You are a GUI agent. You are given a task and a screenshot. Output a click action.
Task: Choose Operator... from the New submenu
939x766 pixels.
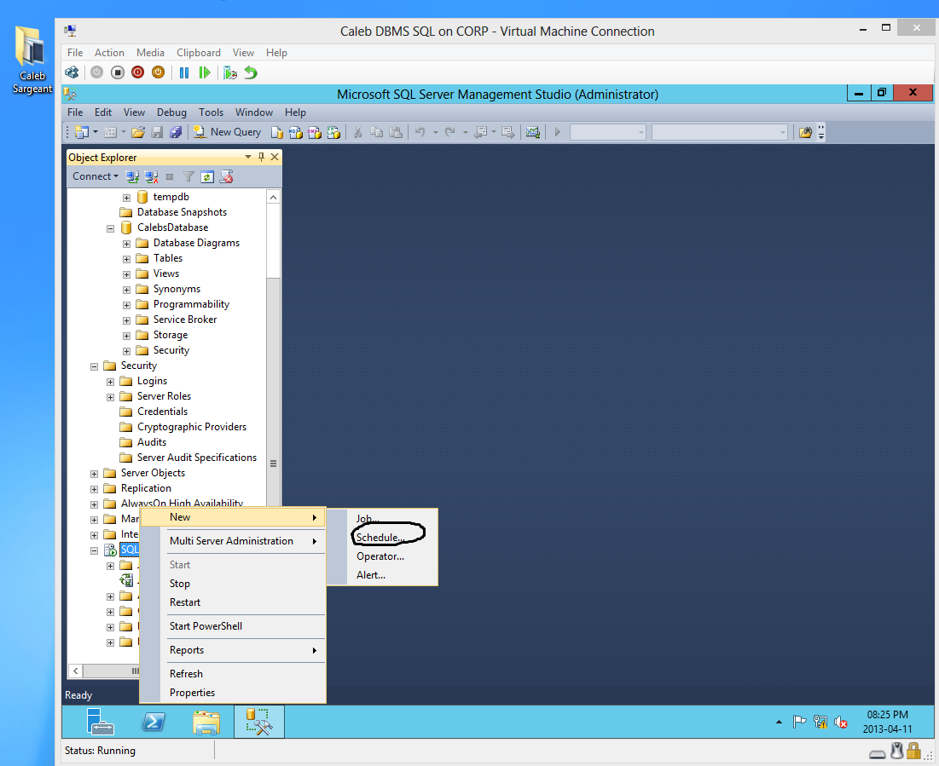coord(380,556)
